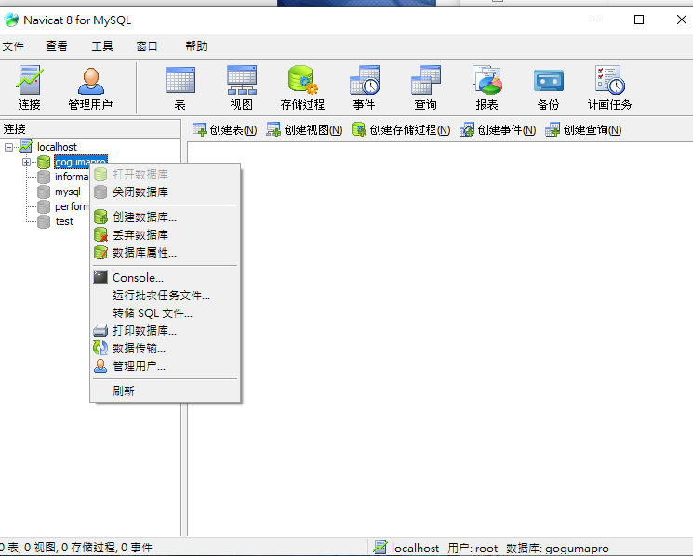Click the grey mysql database icon
The width and height of the screenshot is (693, 556).
(x=44, y=192)
